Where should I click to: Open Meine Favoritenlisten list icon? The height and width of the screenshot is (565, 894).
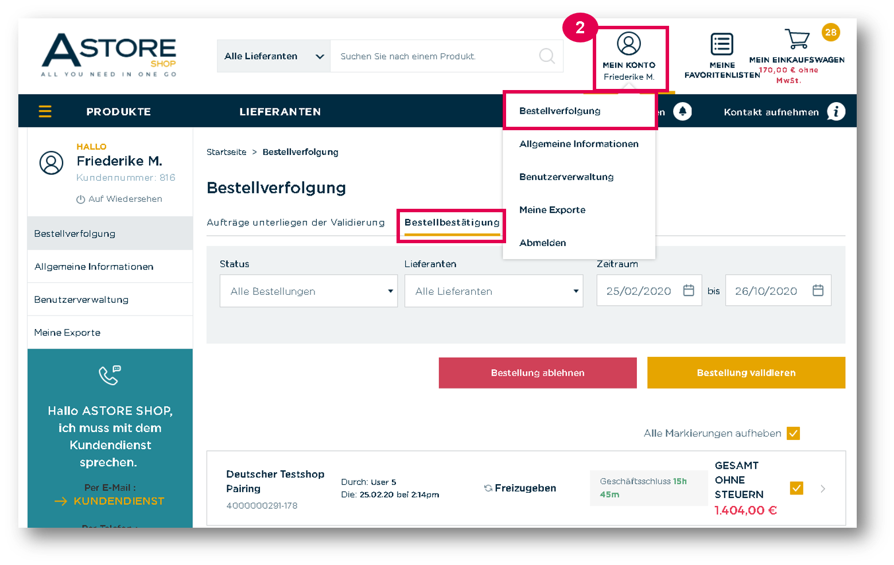[x=722, y=44]
